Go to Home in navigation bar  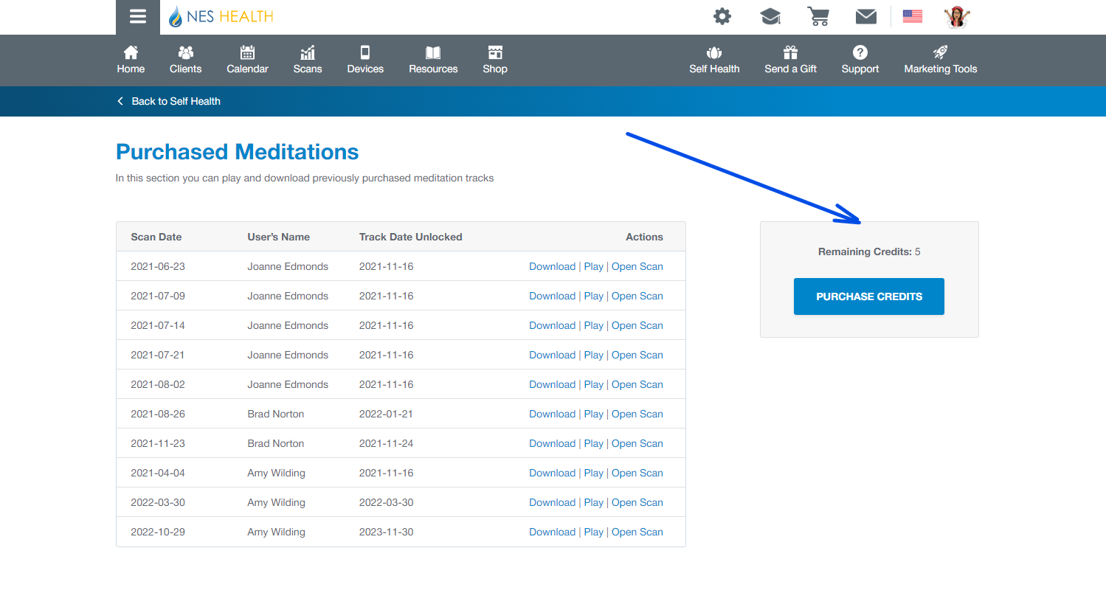pos(131,60)
